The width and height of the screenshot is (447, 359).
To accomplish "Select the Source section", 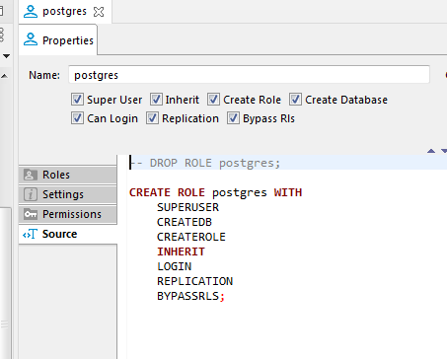I will click(x=68, y=234).
